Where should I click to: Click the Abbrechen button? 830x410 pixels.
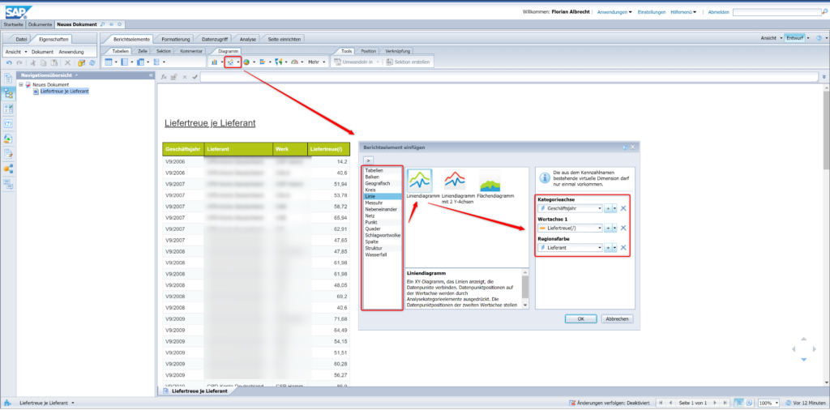pos(617,319)
